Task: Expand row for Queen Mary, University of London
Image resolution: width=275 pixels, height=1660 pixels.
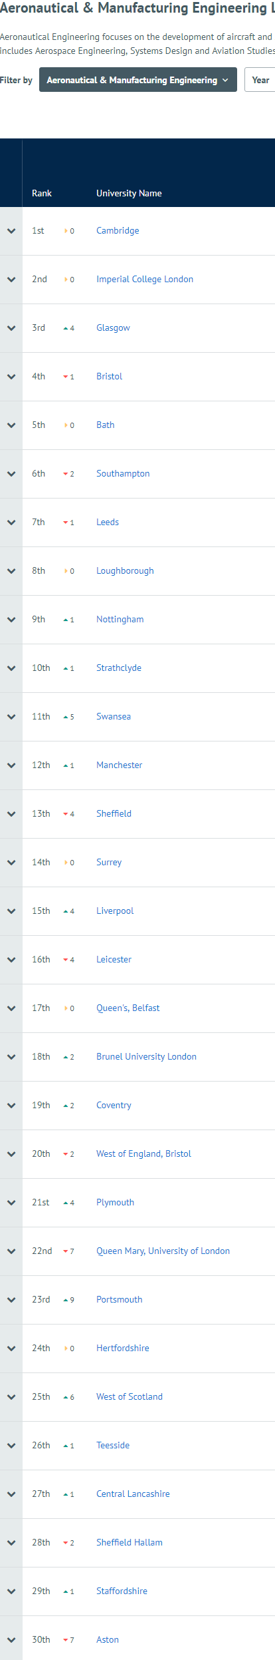Action: tap(11, 1251)
